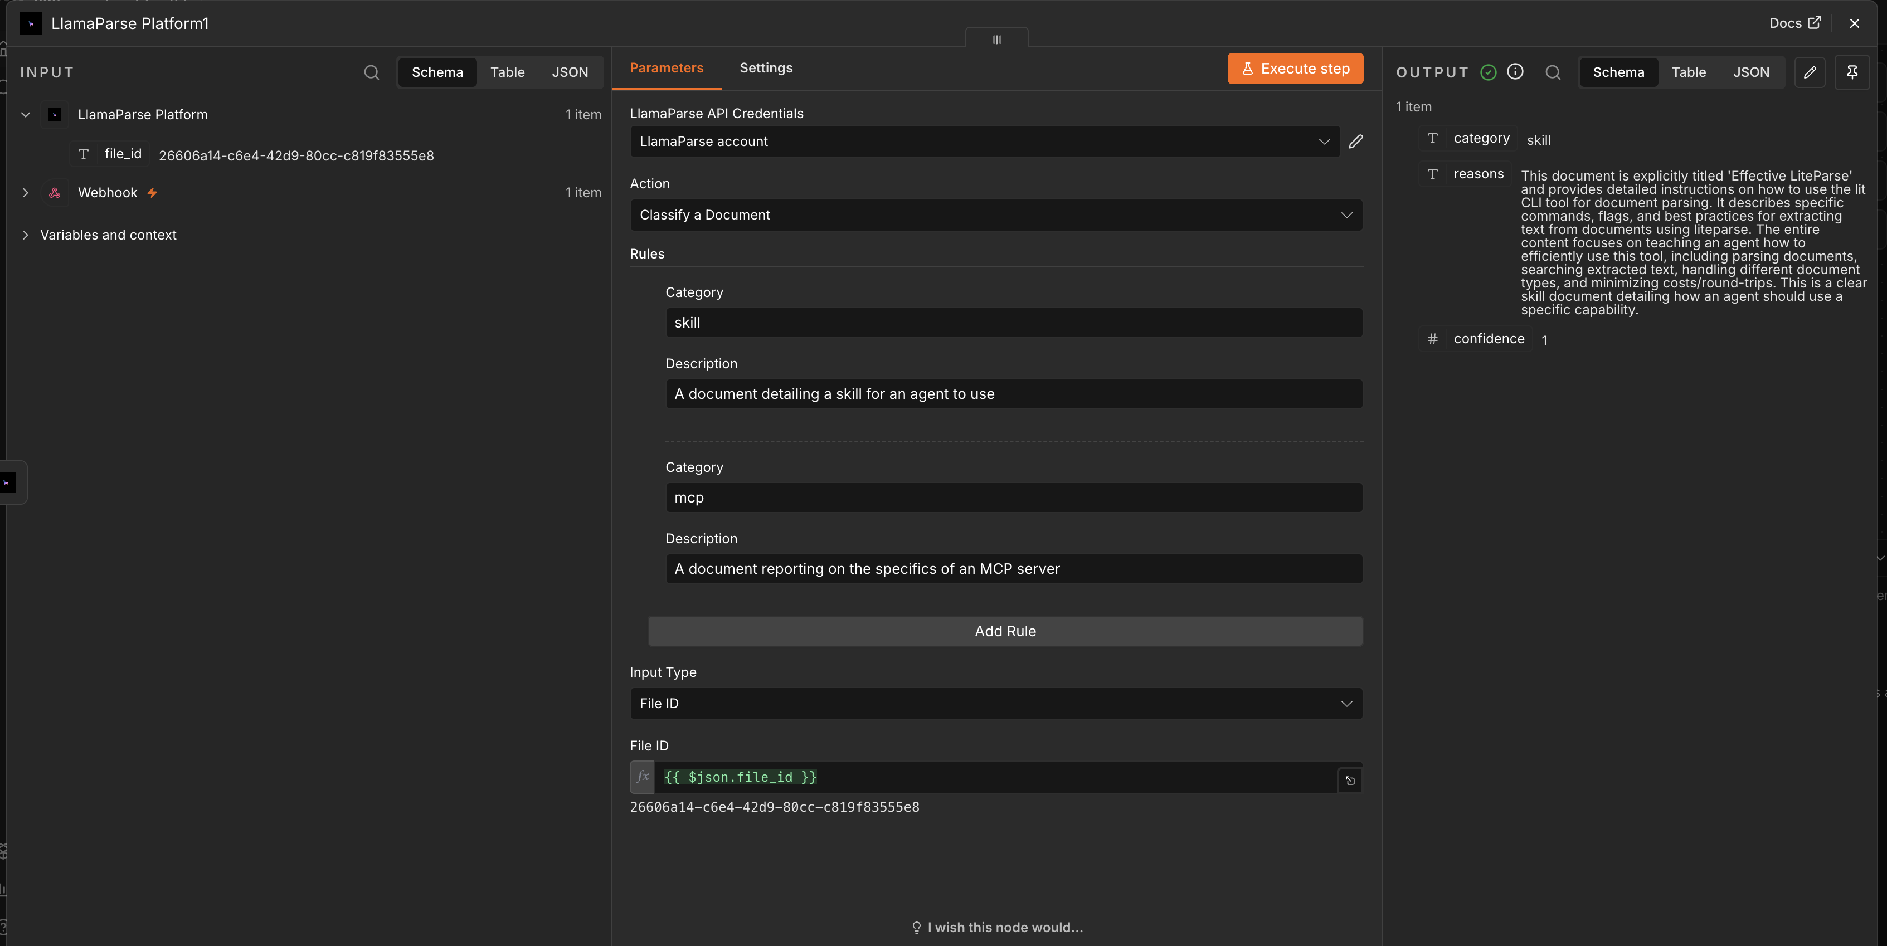
Task: Click the confidence key in output schema
Action: point(1489,339)
